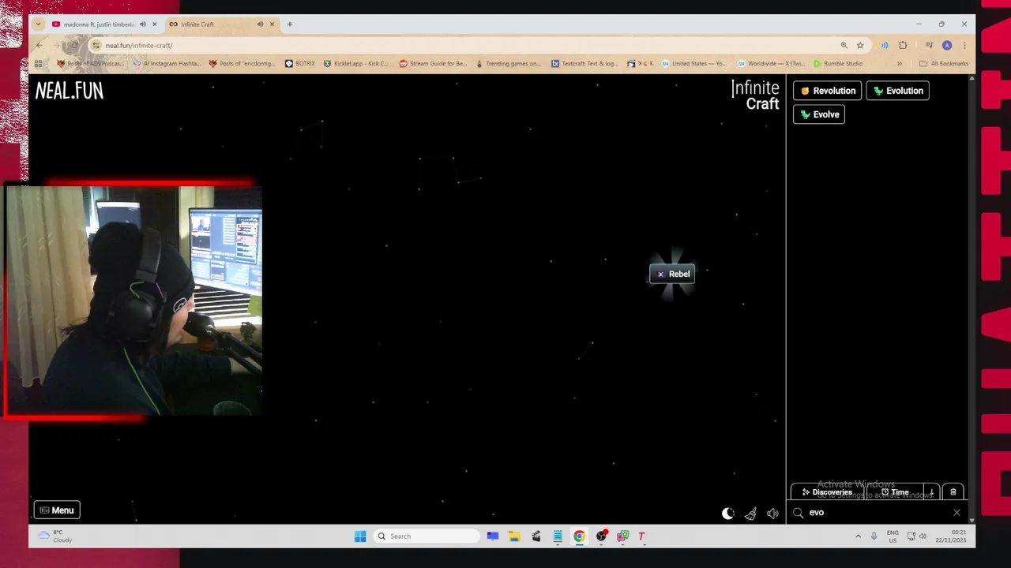Open File Explorer from the taskbar
The width and height of the screenshot is (1011, 568).
click(x=514, y=536)
